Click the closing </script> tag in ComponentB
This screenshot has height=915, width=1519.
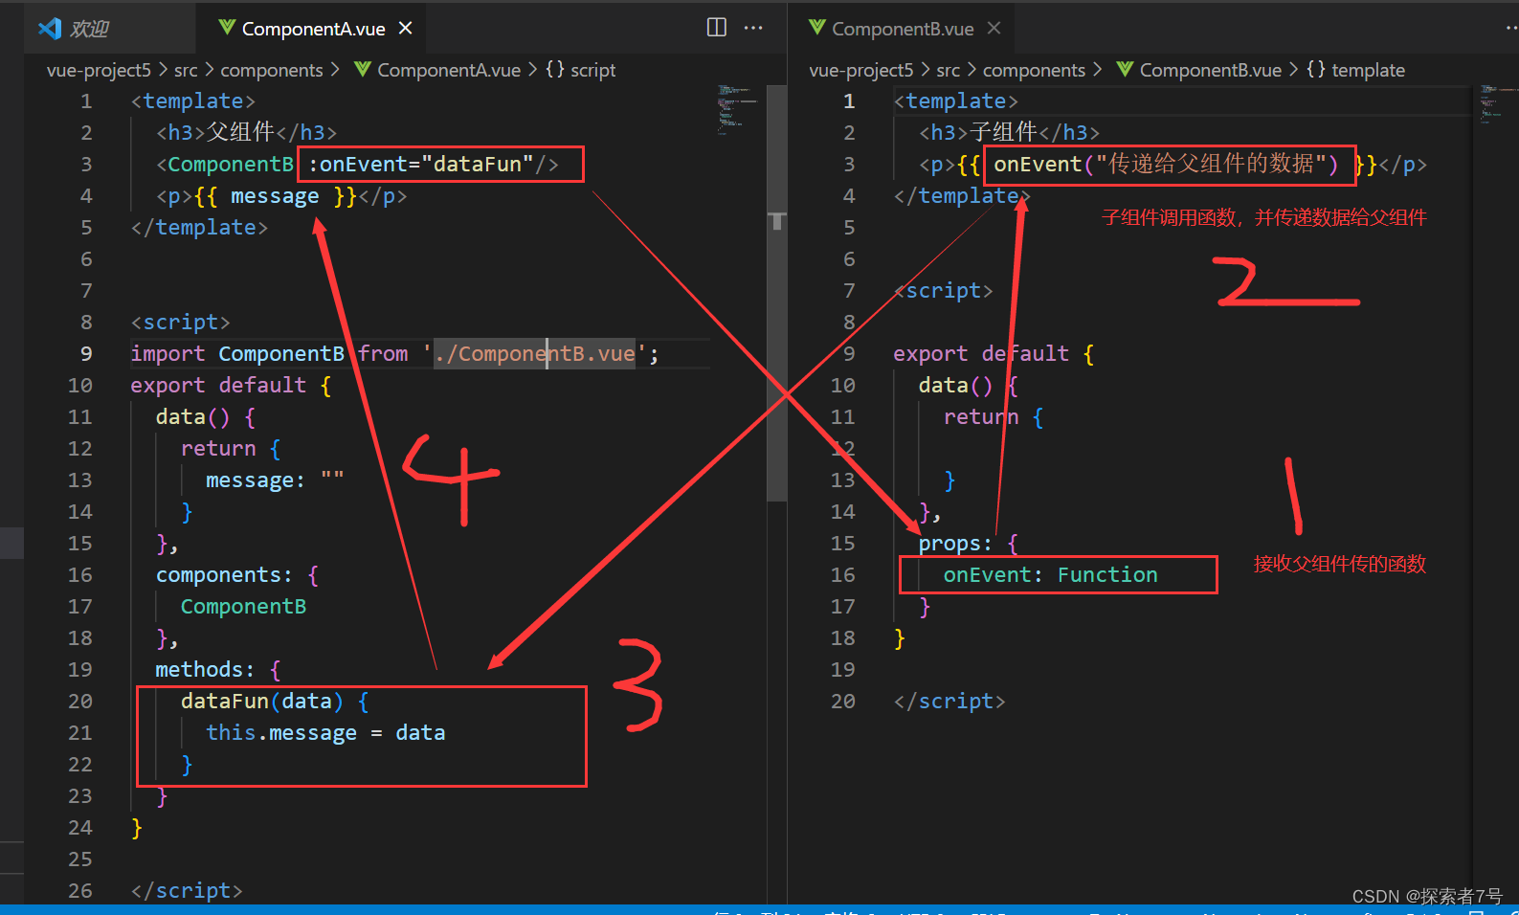tap(949, 702)
